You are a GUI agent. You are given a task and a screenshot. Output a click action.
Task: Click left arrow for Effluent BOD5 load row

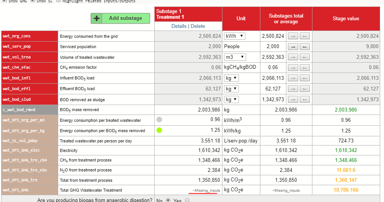[x=304, y=89]
